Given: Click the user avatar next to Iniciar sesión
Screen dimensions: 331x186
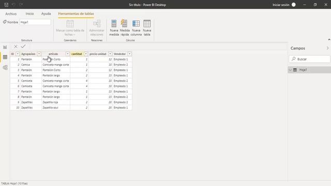Looking at the screenshot, I should point(294,5).
